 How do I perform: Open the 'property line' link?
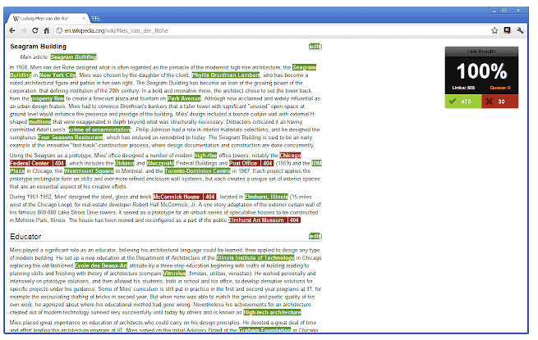[x=48, y=98]
